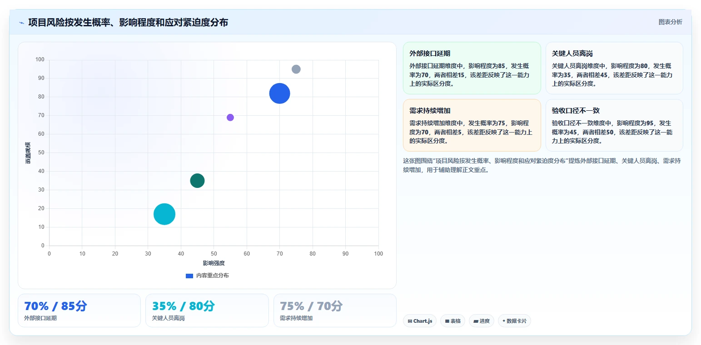
Task: Click the 数据卡片 tag chip
Action: (x=514, y=321)
